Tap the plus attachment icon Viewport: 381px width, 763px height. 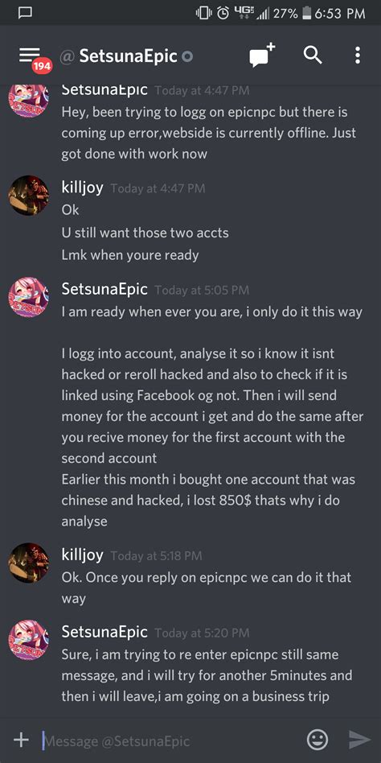[21, 740]
